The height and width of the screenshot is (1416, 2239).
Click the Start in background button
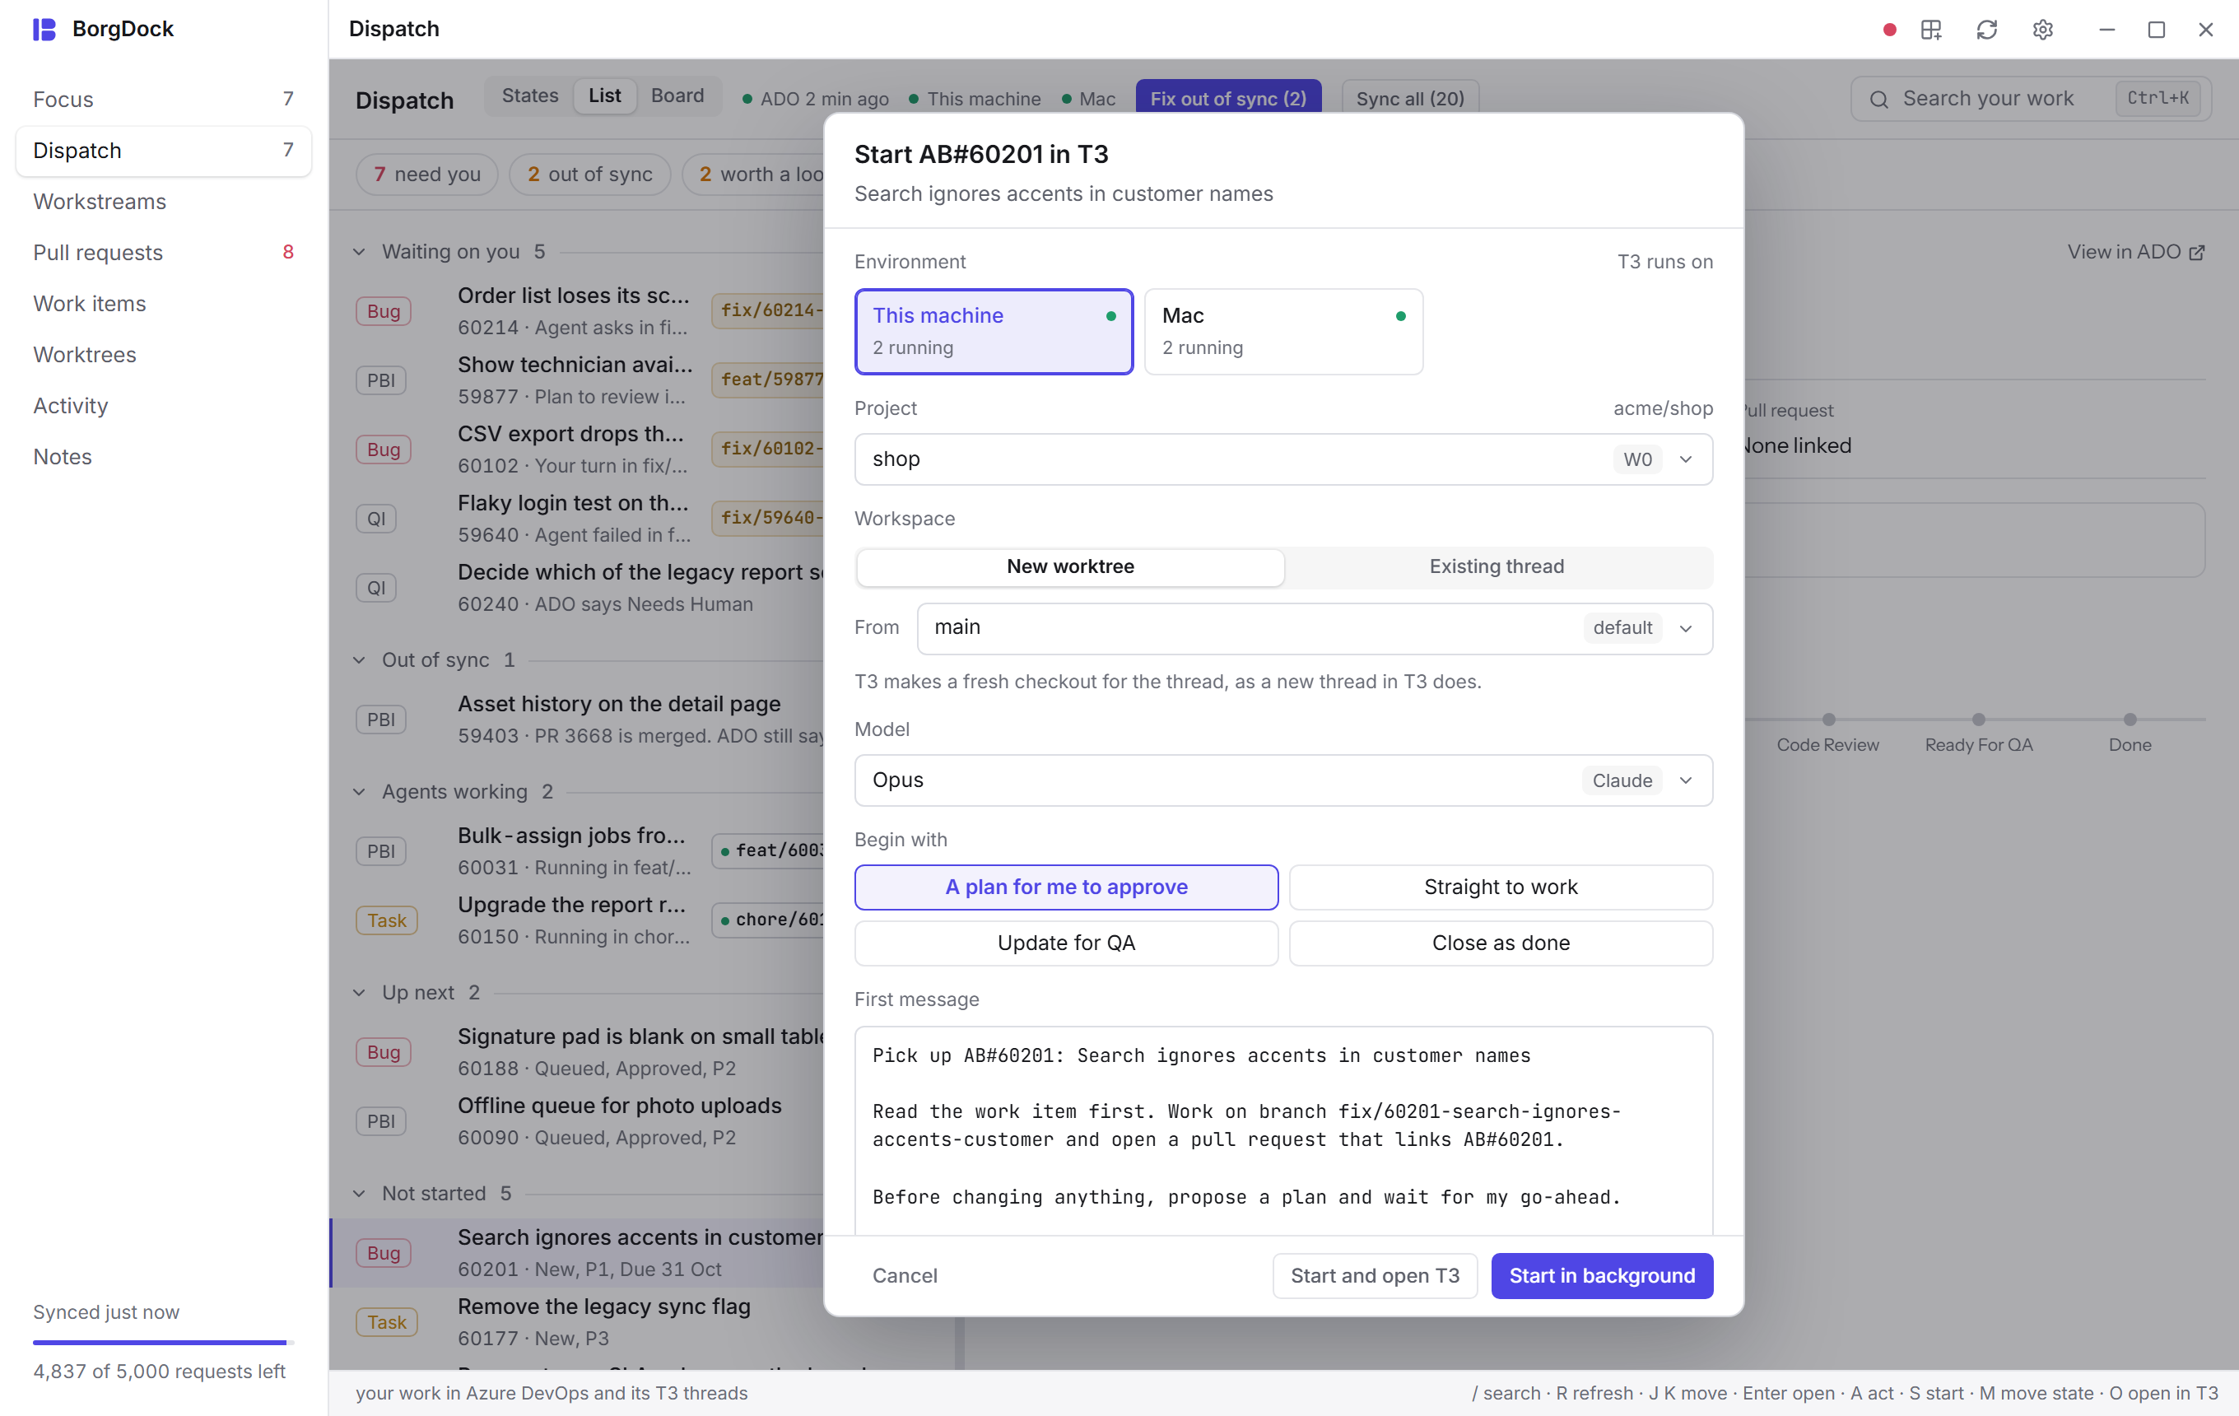[1602, 1275]
